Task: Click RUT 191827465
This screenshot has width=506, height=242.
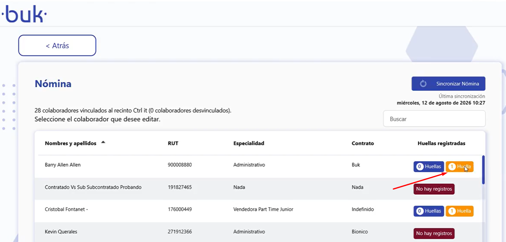Action: [x=180, y=188]
